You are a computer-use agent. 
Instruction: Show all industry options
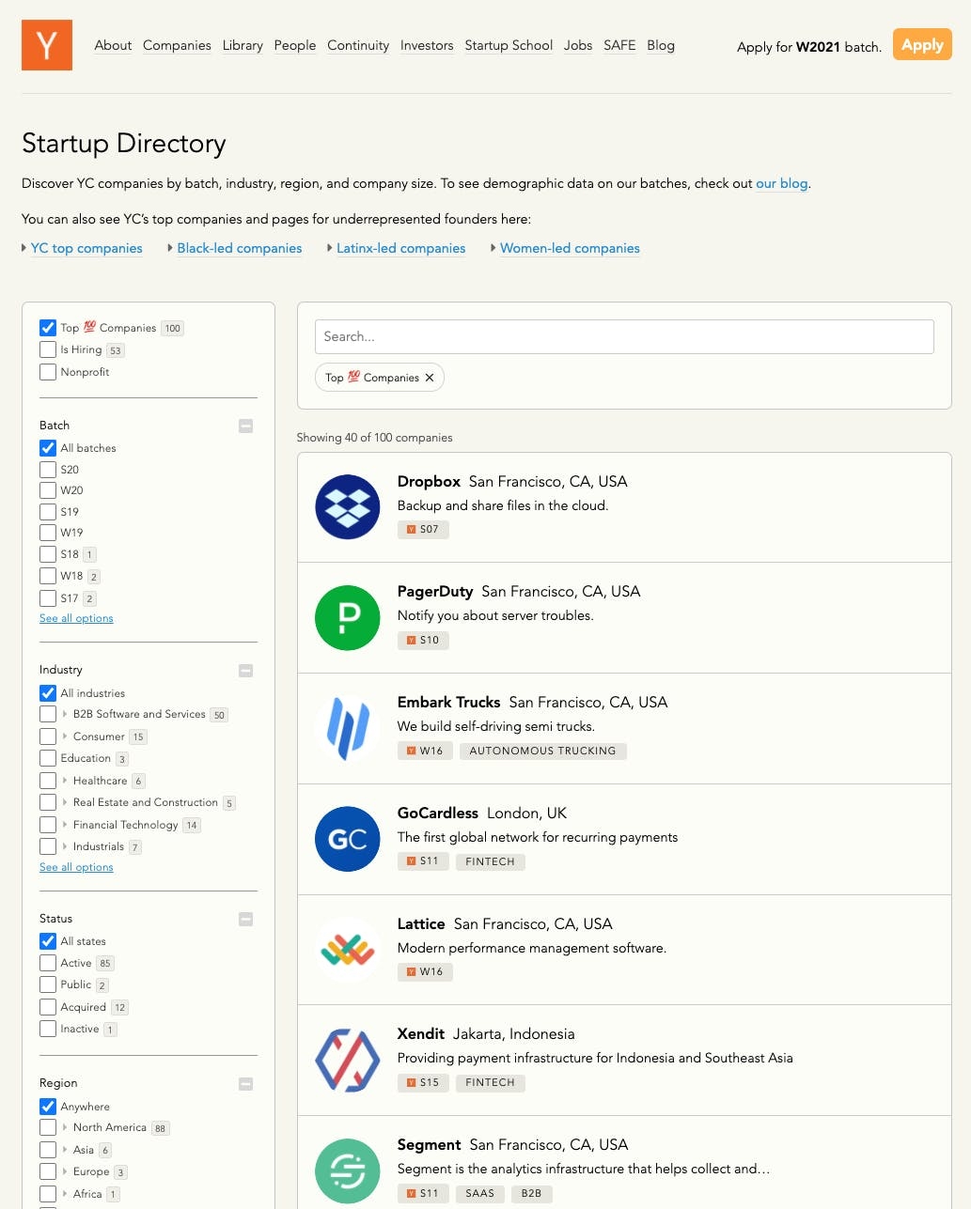coord(76,867)
